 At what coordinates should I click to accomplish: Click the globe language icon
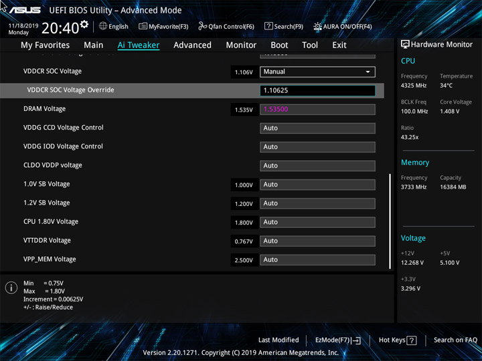point(103,26)
